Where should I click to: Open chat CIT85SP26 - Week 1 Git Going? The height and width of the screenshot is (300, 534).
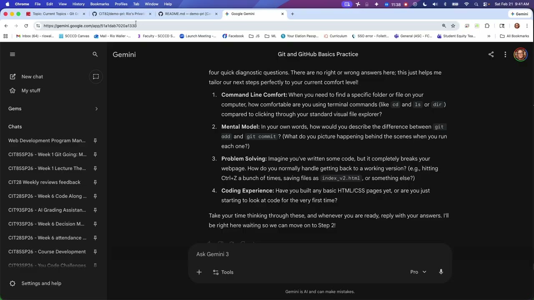click(x=47, y=155)
